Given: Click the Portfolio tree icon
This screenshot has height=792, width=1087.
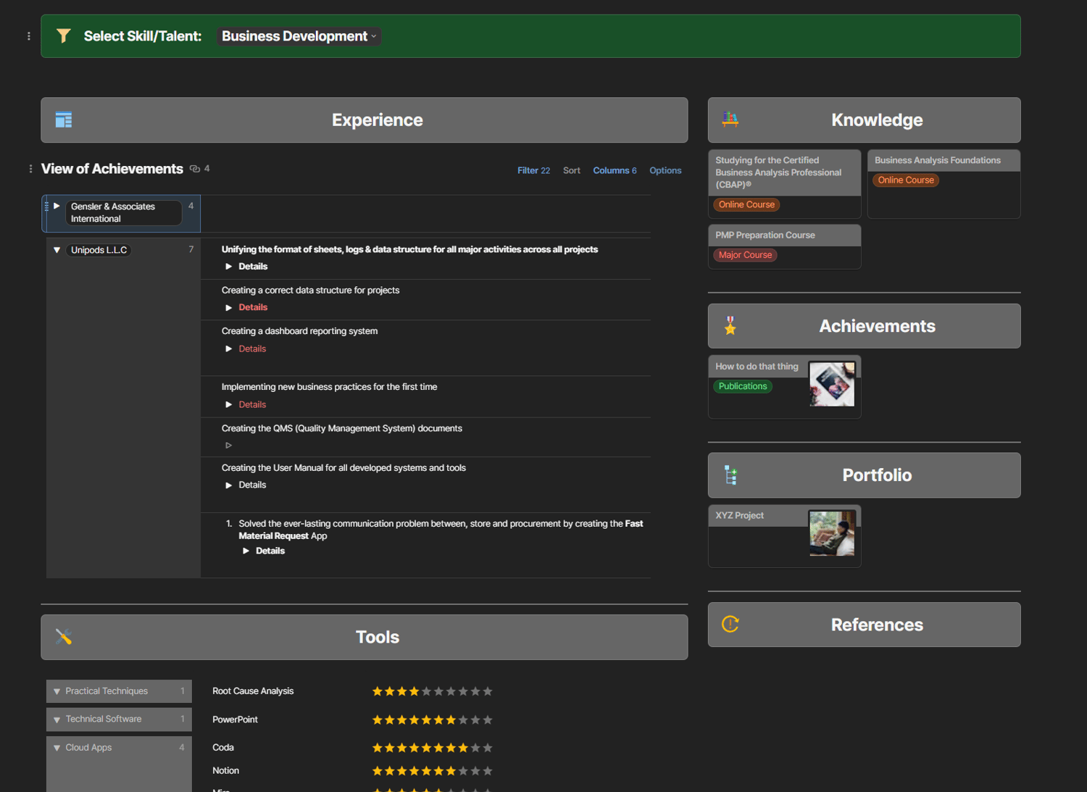Looking at the screenshot, I should coord(730,475).
